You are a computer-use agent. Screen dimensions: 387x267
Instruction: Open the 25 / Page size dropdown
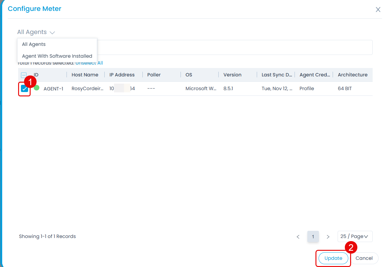(x=355, y=236)
